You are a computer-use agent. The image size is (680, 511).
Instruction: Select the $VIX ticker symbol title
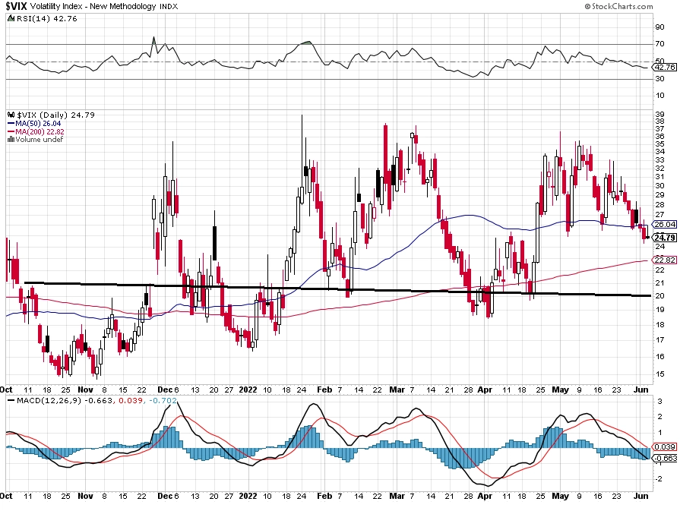[17, 7]
